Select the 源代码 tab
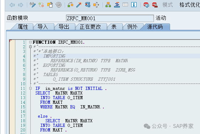 155,27
